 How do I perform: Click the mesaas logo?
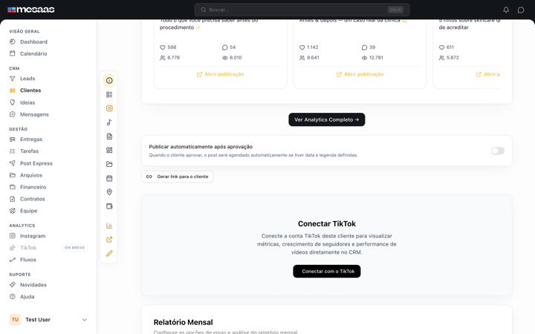click(31, 10)
